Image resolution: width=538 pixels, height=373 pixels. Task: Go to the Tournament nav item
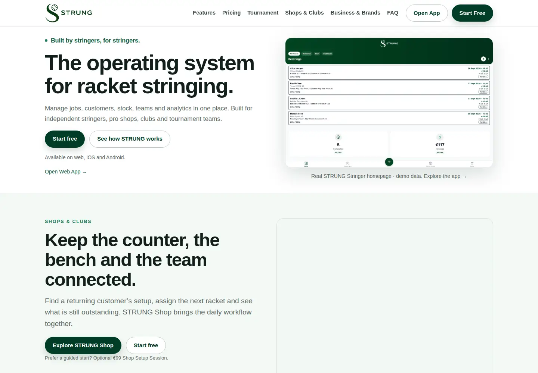click(x=263, y=13)
